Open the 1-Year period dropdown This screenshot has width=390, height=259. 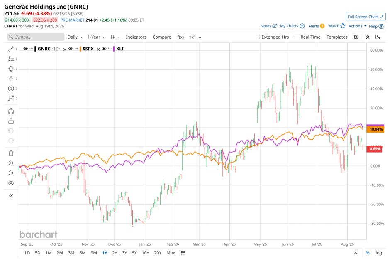pyautogui.click(x=96, y=37)
